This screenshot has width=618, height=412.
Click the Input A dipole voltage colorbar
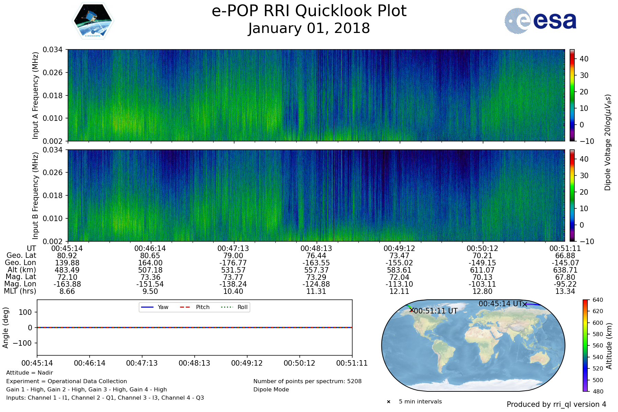coord(572,95)
